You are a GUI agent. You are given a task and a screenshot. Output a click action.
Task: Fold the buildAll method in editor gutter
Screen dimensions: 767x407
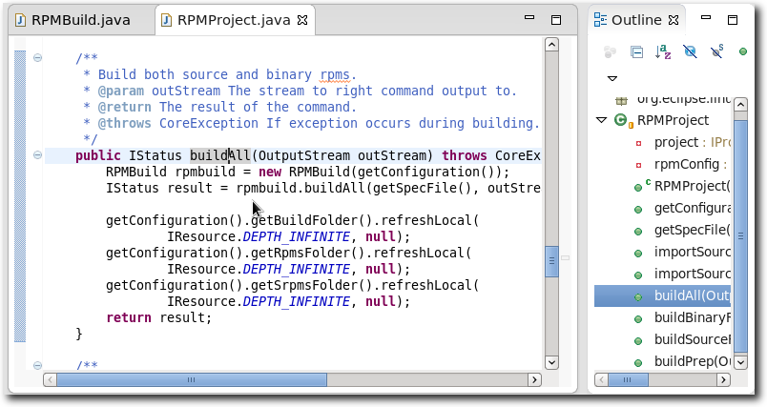point(37,155)
